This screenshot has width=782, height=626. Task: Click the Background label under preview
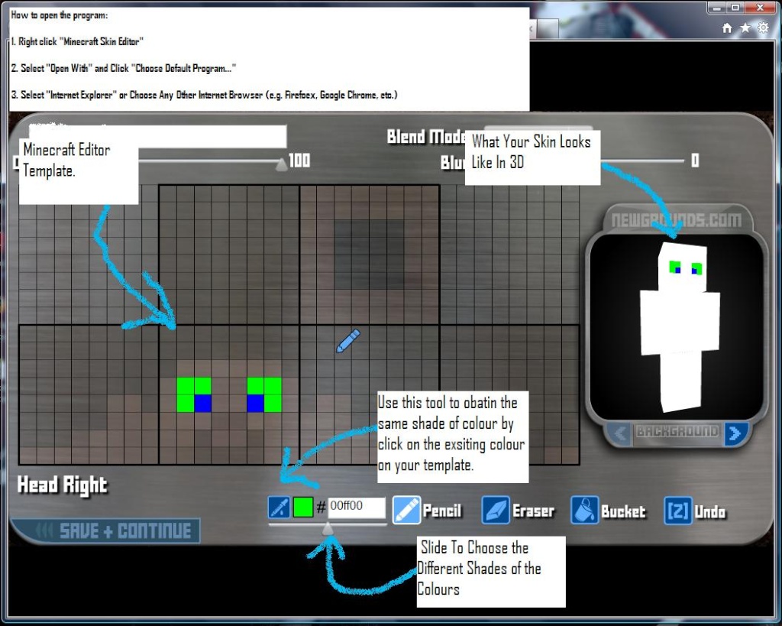coord(677,431)
